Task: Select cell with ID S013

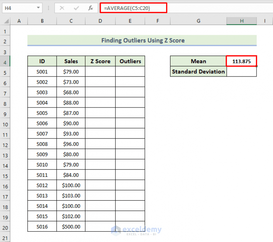Action: (42, 195)
